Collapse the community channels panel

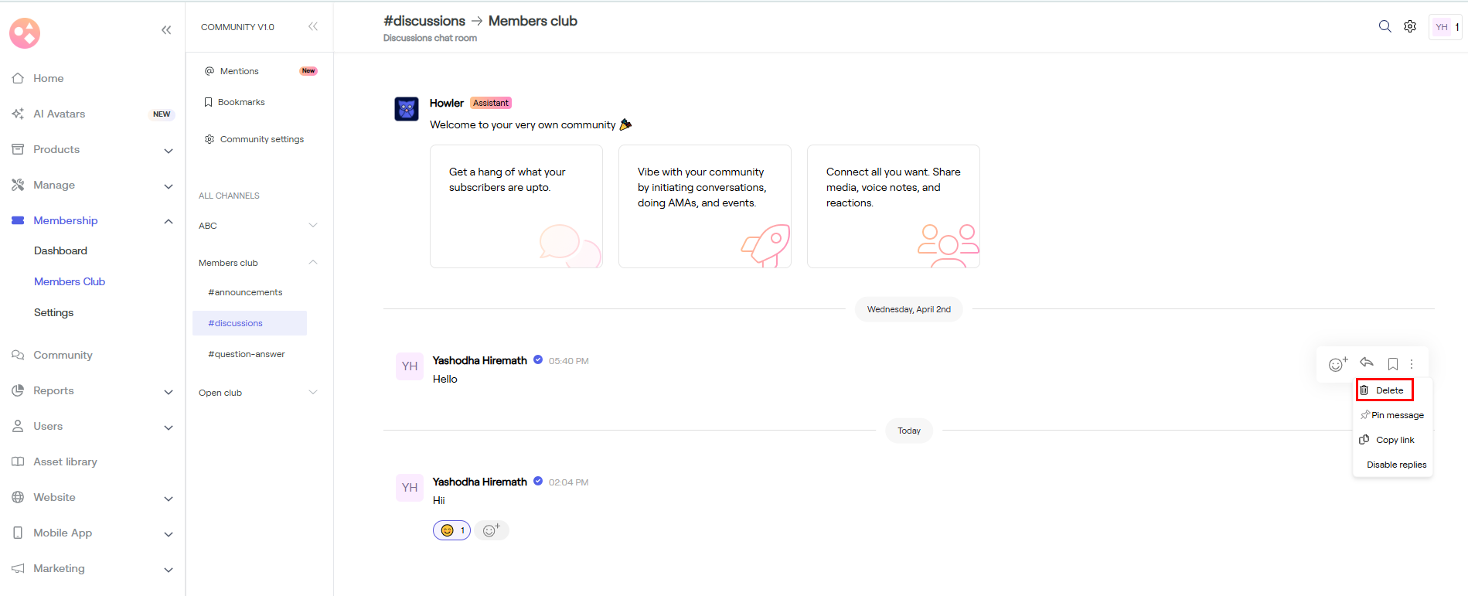tap(313, 26)
